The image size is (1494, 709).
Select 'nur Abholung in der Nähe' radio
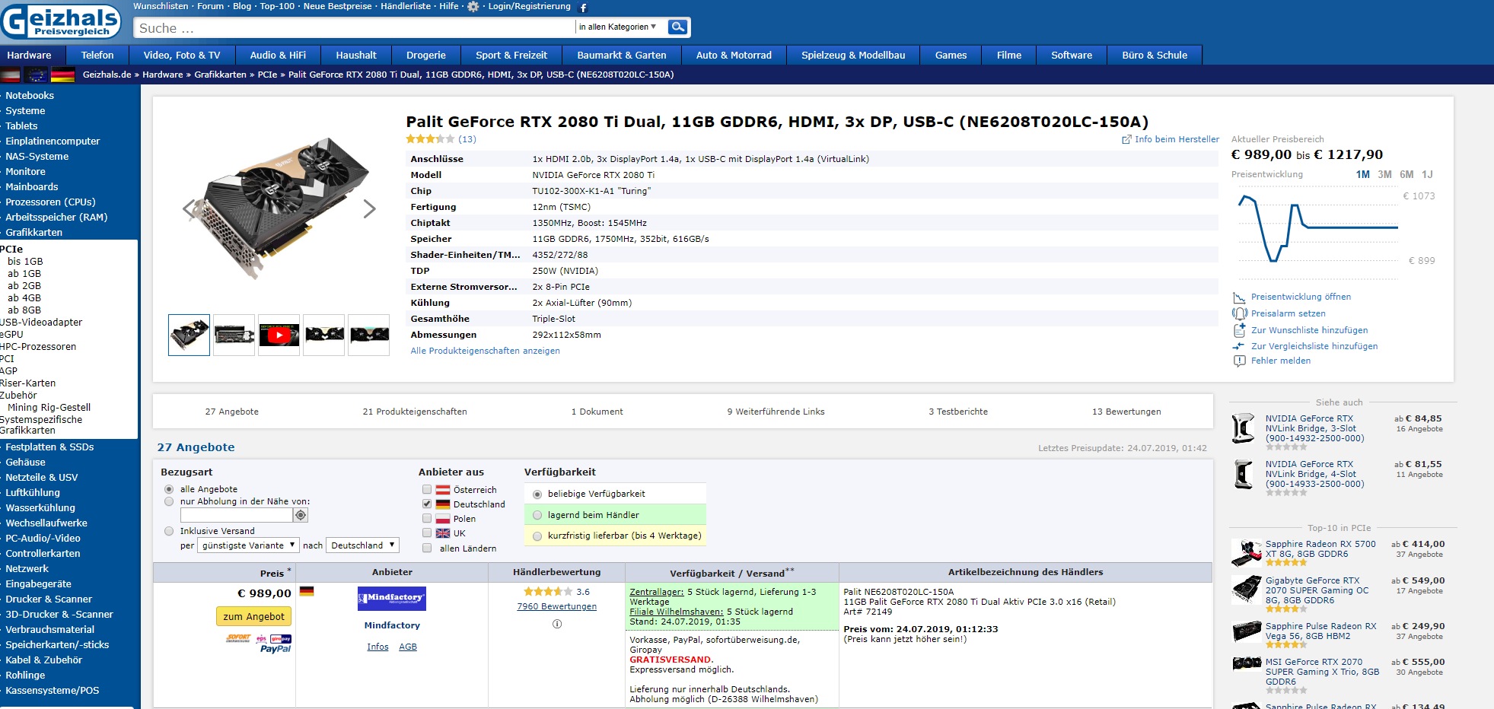coord(169,501)
